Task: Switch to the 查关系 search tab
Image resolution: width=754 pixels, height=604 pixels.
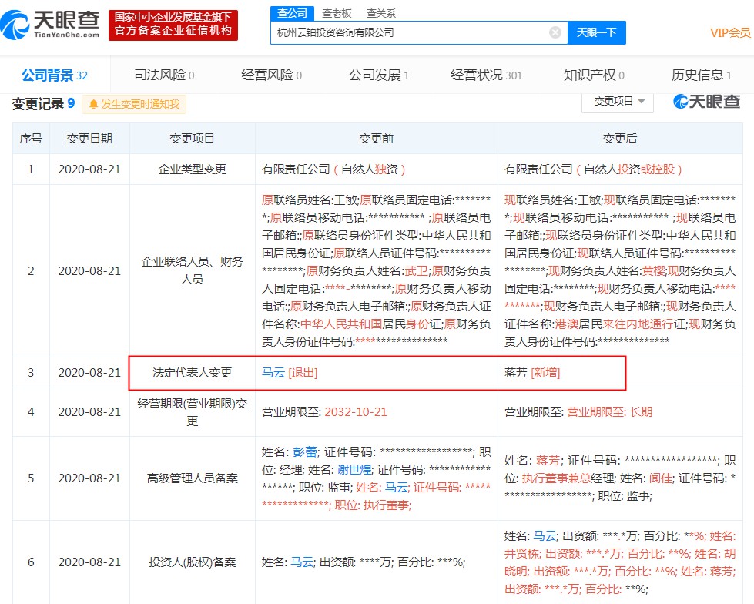Action: 380,13
